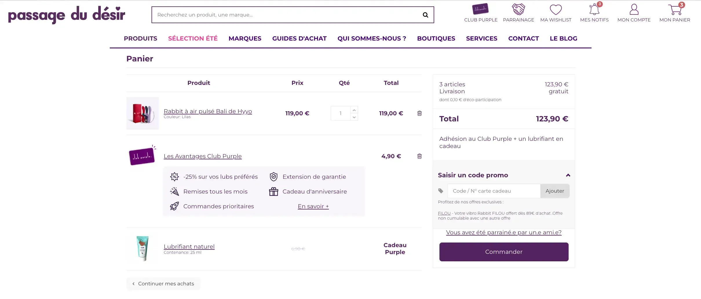Image resolution: width=701 pixels, height=299 pixels.
Task: Increase quantity of Rabbit Bali de Hyyo
Action: coord(354,110)
